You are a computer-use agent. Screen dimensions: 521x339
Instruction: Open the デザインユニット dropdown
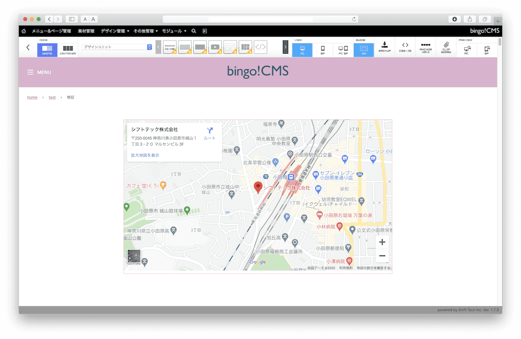pos(117,47)
